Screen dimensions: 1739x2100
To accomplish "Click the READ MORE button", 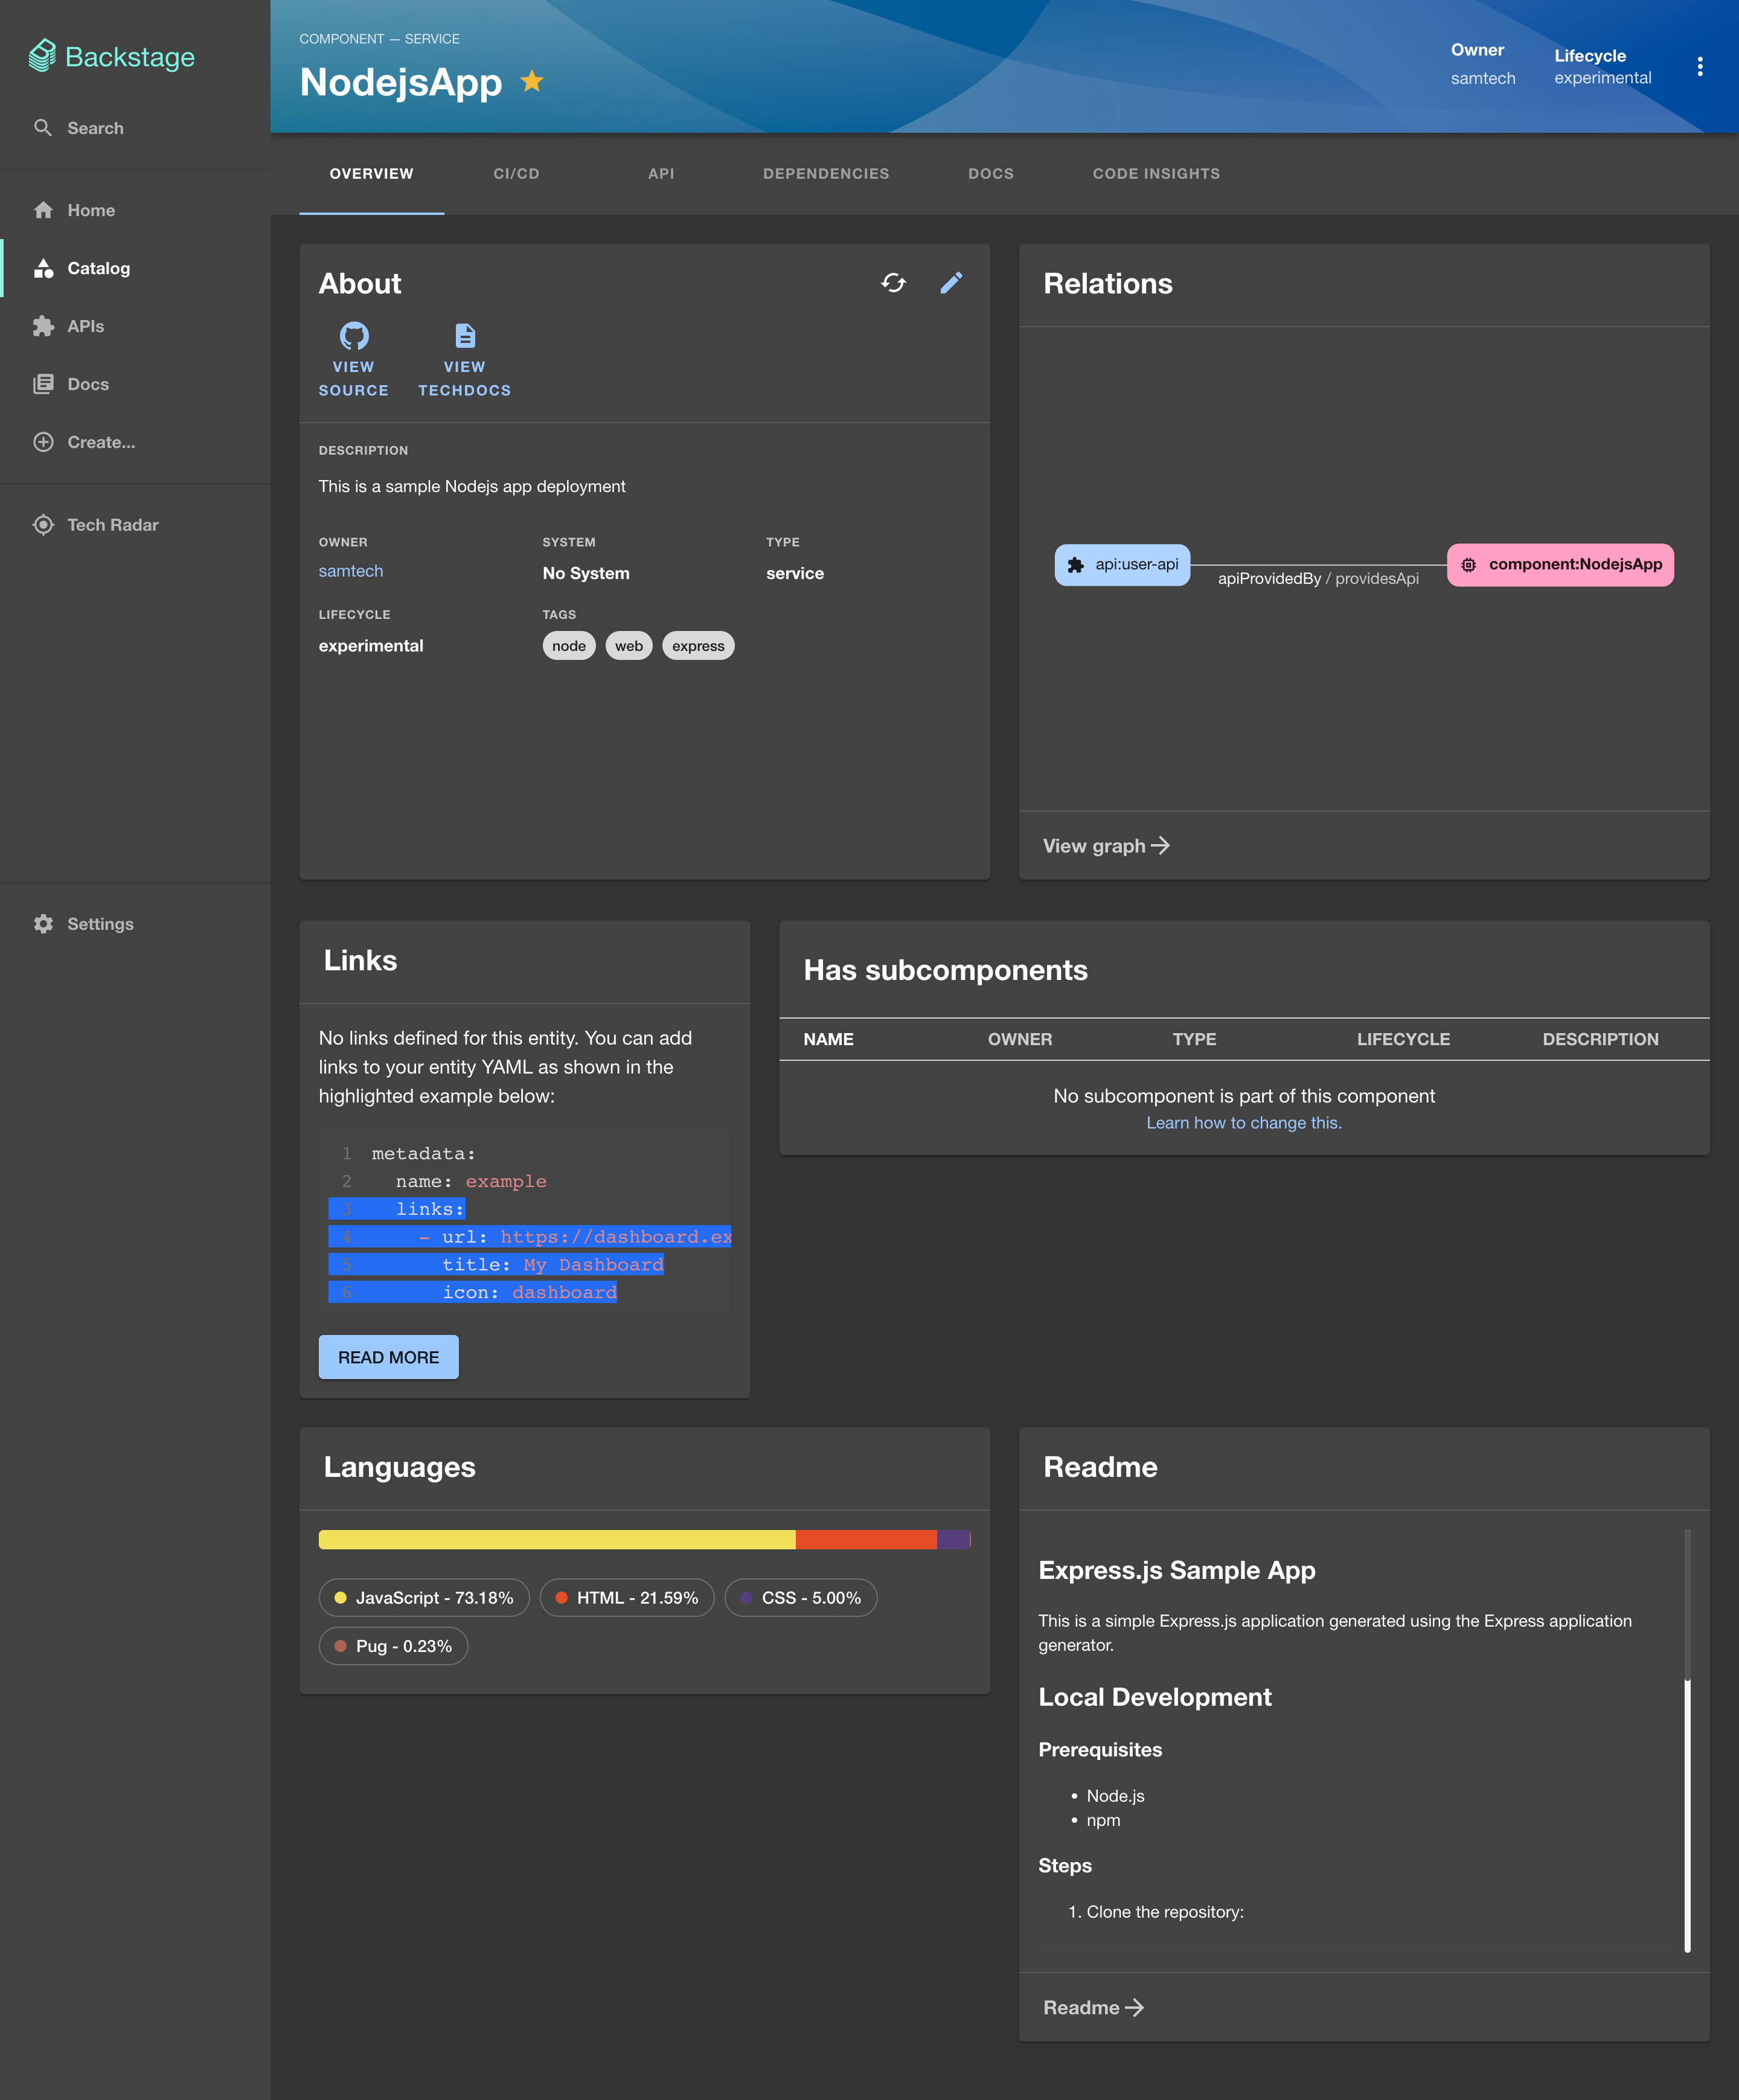I will click(x=389, y=1357).
